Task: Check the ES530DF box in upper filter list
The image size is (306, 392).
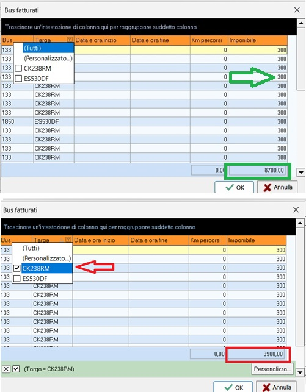Action: pyautogui.click(x=18, y=79)
